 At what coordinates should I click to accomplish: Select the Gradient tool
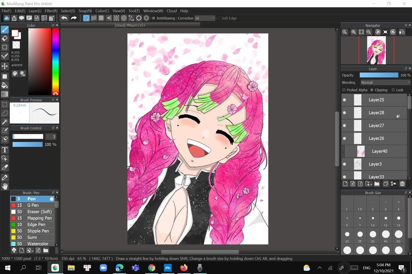(x=5, y=94)
